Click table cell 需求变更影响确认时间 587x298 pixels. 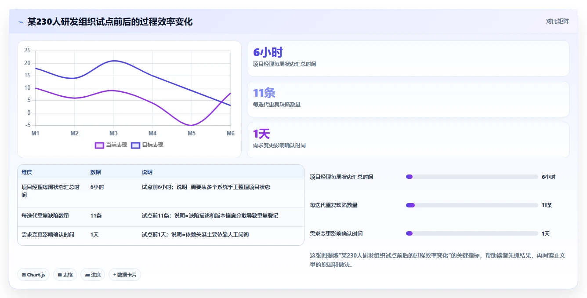tap(48, 235)
